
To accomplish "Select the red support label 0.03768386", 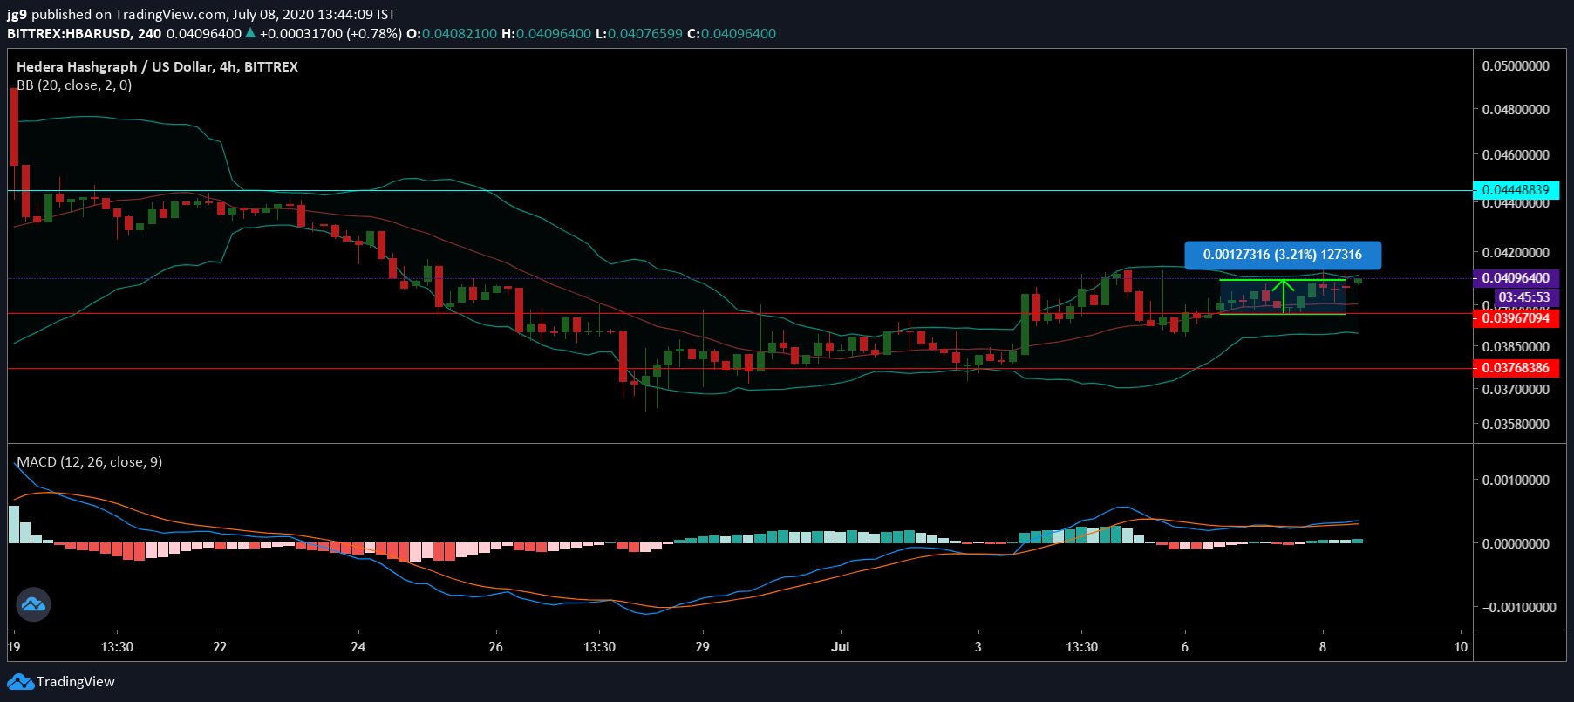I will [x=1516, y=368].
